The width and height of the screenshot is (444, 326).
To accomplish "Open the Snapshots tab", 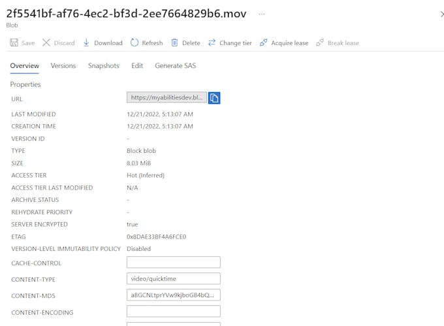I will point(104,66).
